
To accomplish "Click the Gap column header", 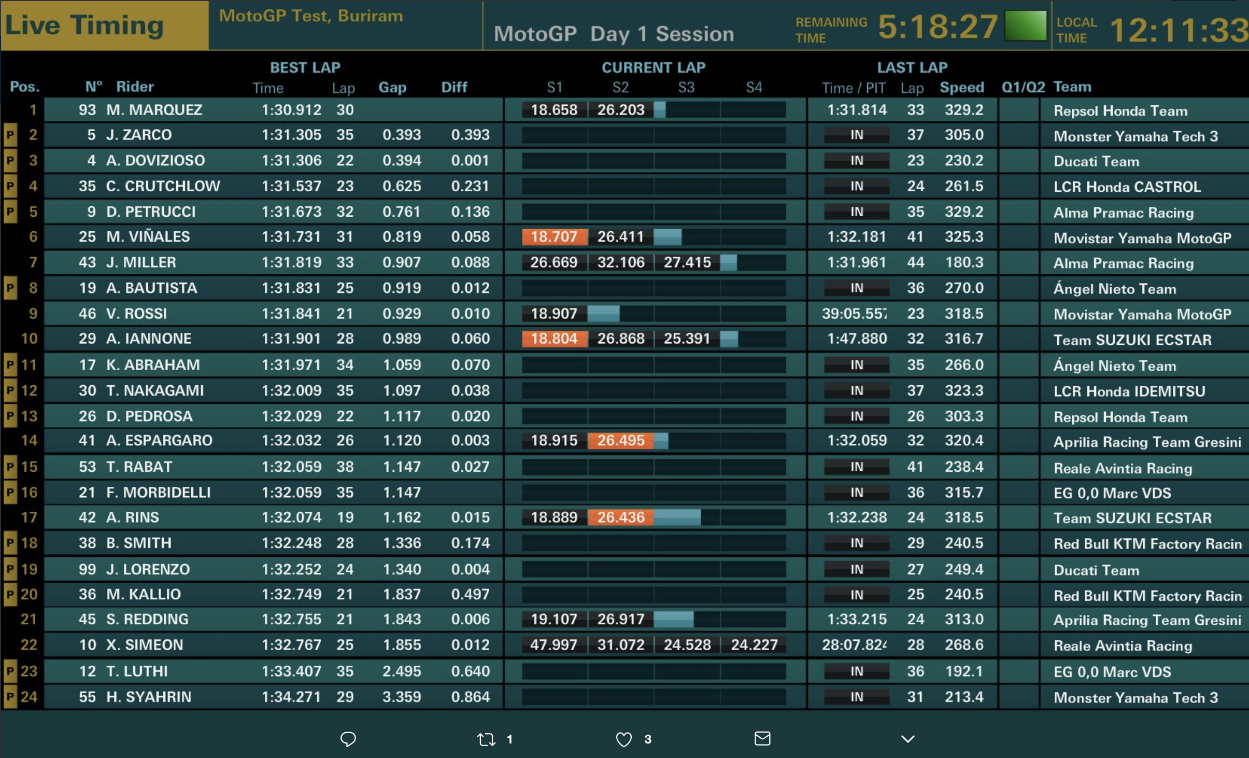I will (392, 87).
